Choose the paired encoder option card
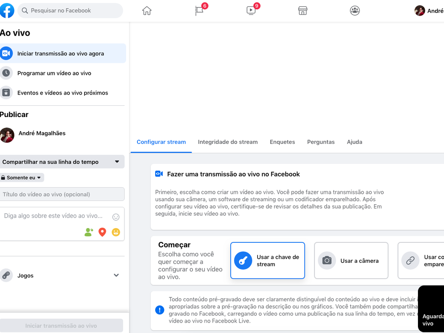This screenshot has height=333, width=444. pyautogui.click(x=421, y=261)
